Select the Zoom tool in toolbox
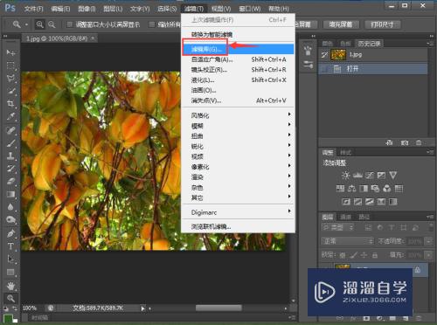 point(10,298)
